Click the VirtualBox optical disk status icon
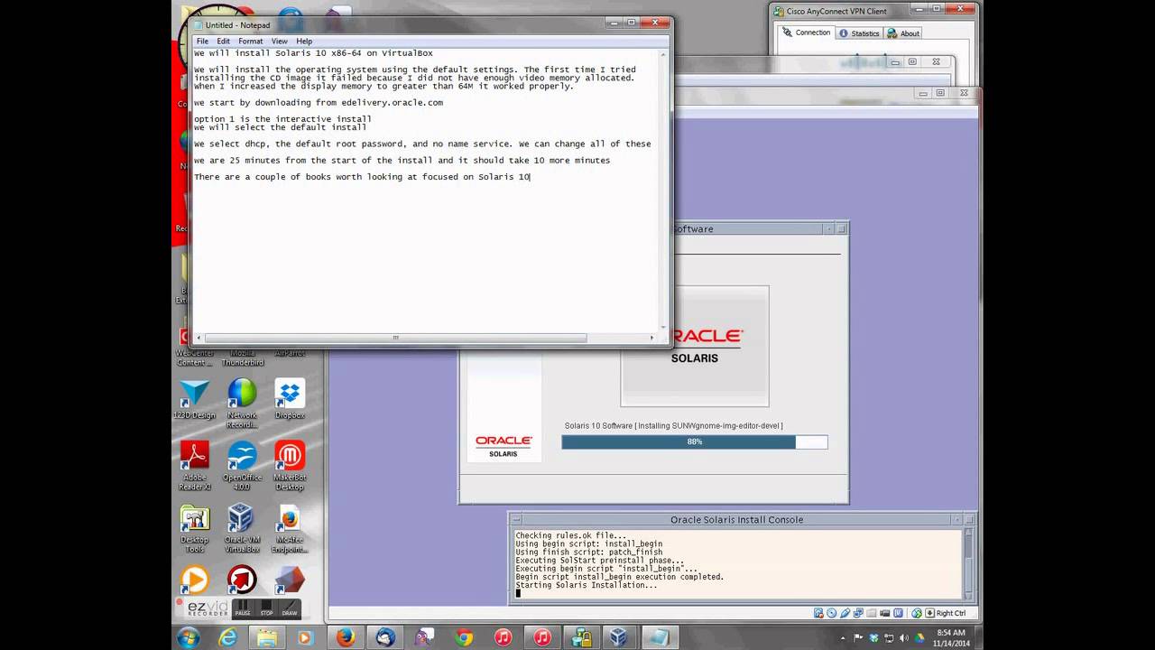This screenshot has height=650, width=1155. click(x=831, y=613)
